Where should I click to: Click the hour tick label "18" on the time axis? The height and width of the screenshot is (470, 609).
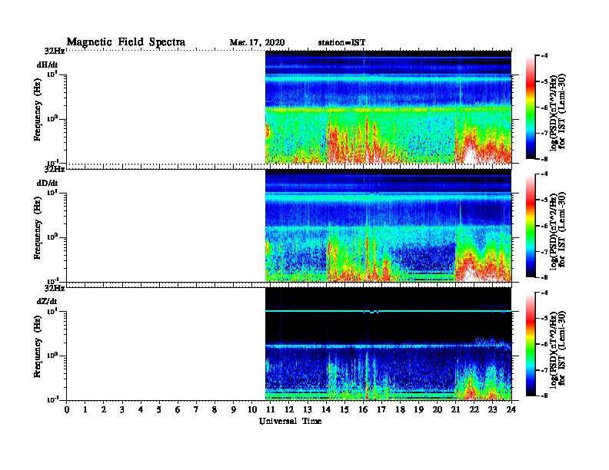[x=400, y=410]
